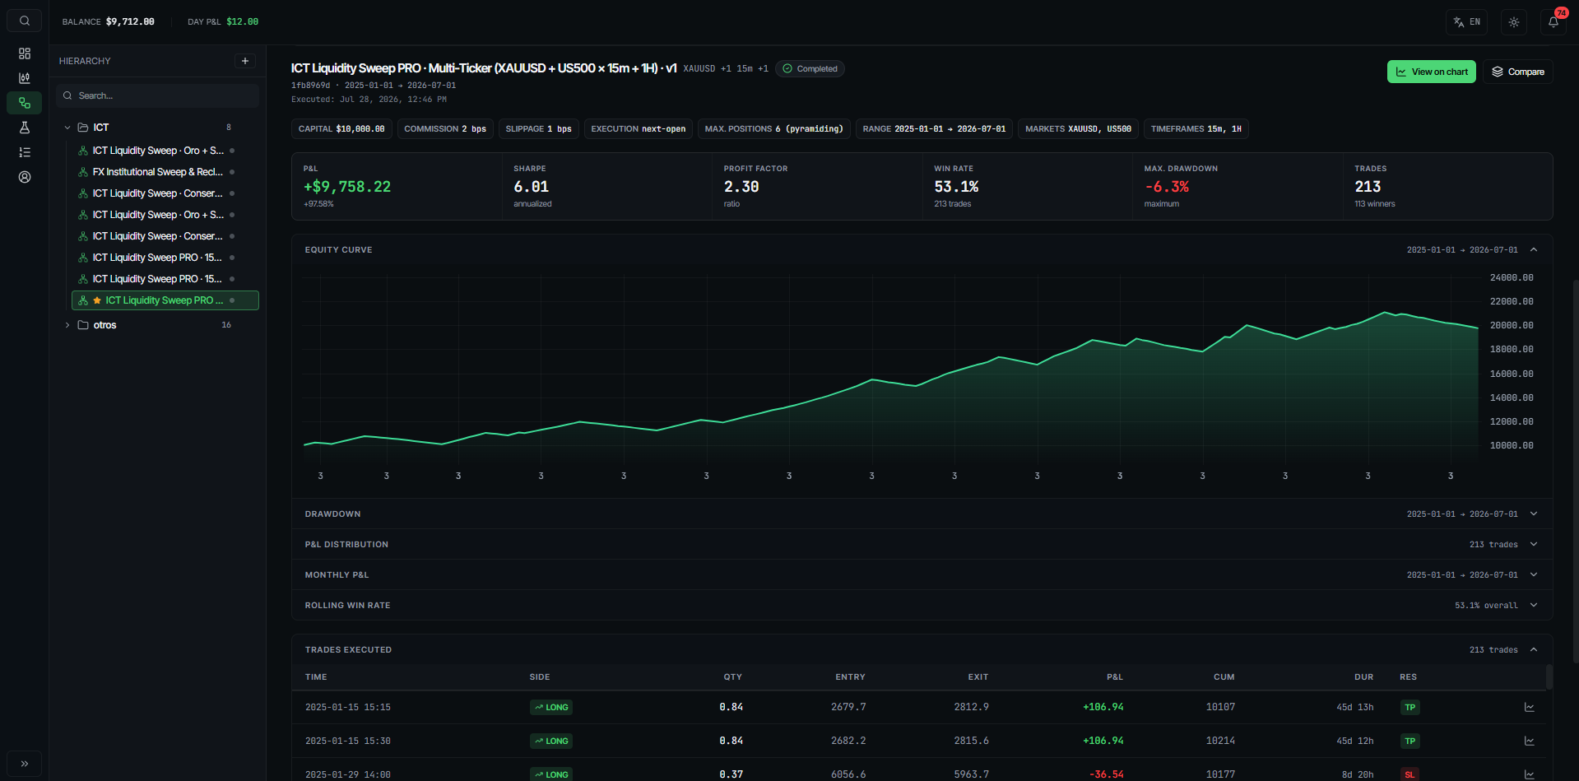Collapse the ICT folder
This screenshot has width=1579, height=781.
point(67,128)
